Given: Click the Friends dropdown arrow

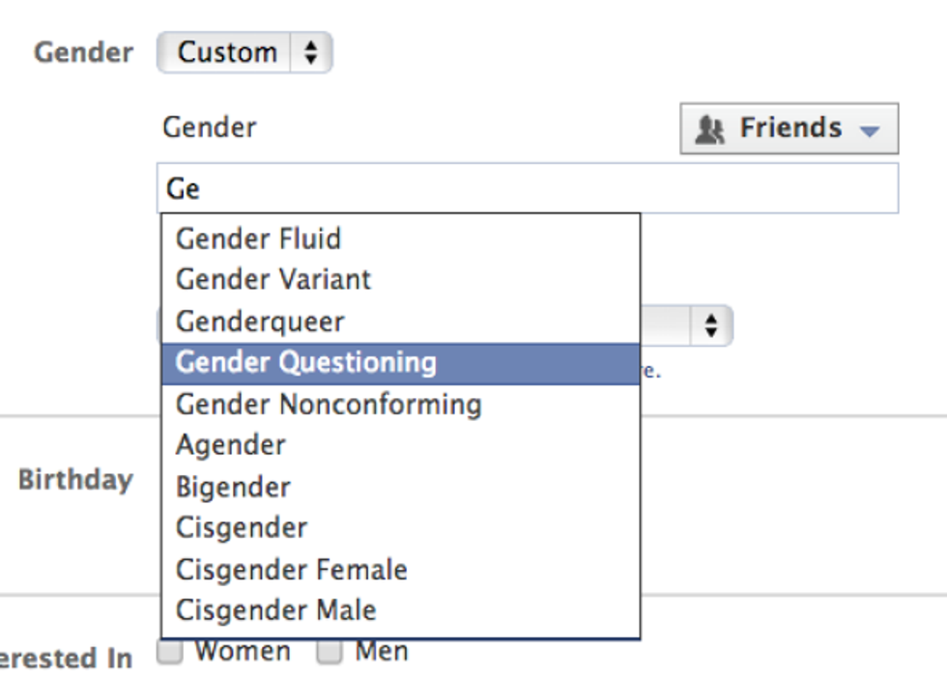Looking at the screenshot, I should point(869,130).
